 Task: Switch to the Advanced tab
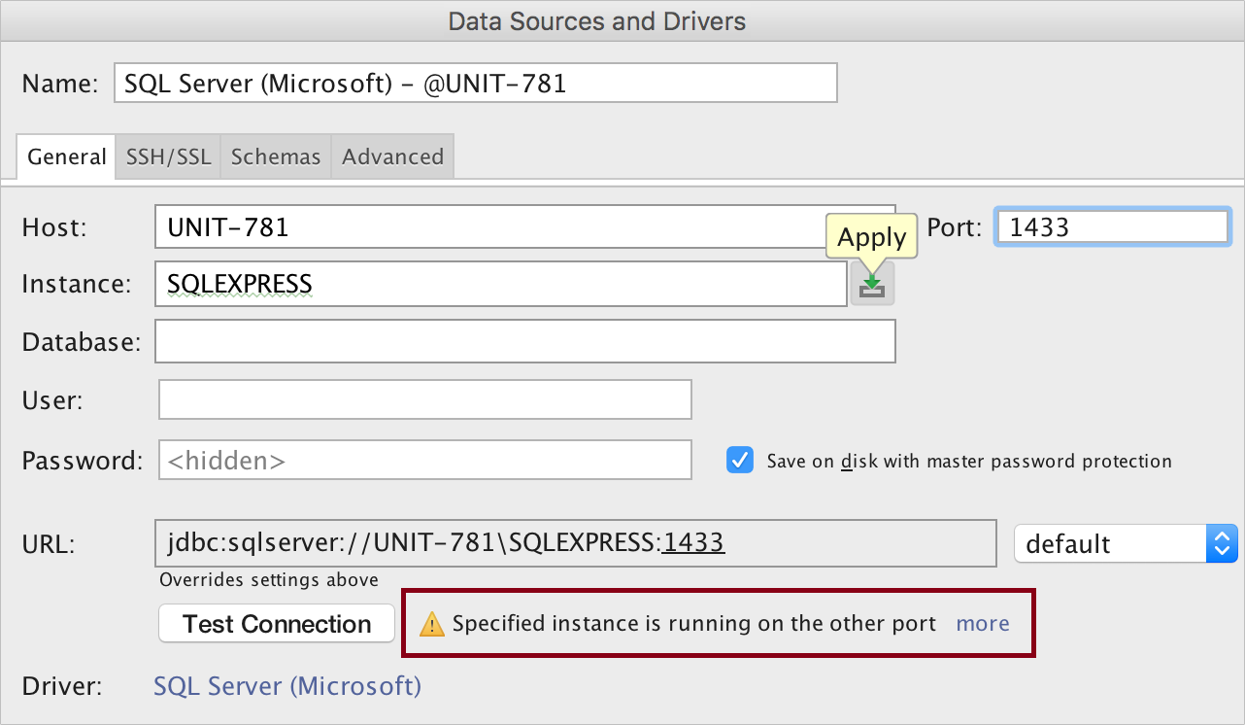(x=392, y=156)
